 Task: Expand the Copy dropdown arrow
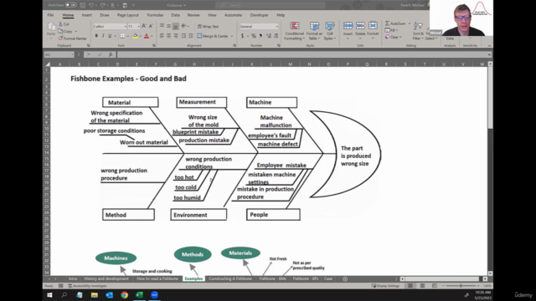(x=75, y=32)
